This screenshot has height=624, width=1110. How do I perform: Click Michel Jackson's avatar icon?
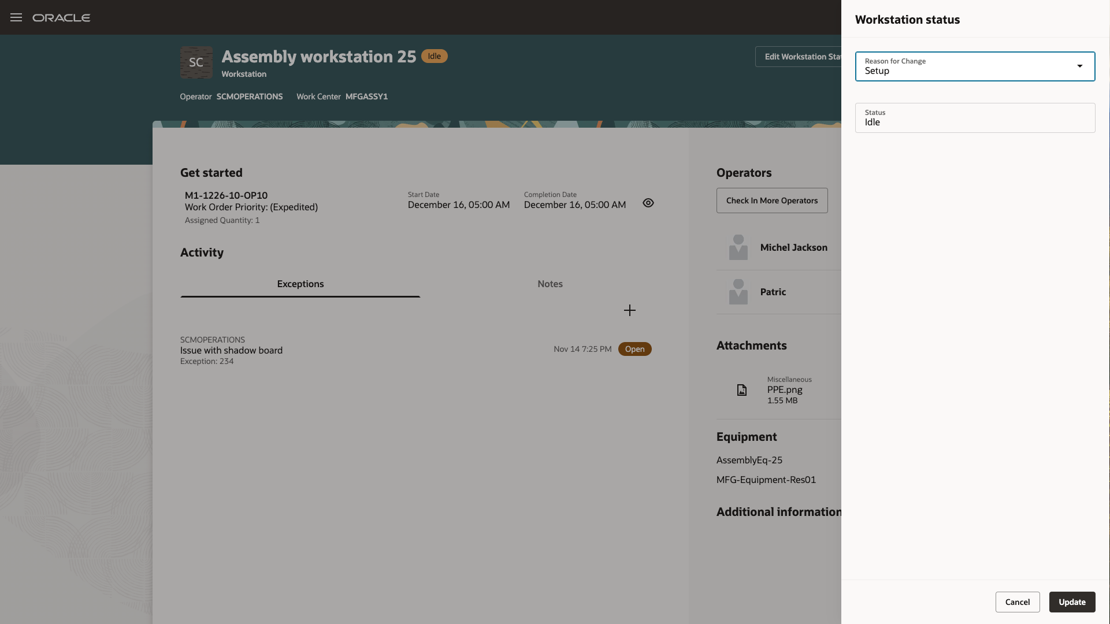click(x=738, y=247)
